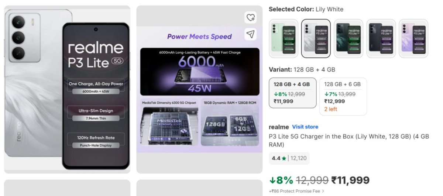443x196 pixels.
Task: Click the 12,120 ratings count
Action: point(298,158)
